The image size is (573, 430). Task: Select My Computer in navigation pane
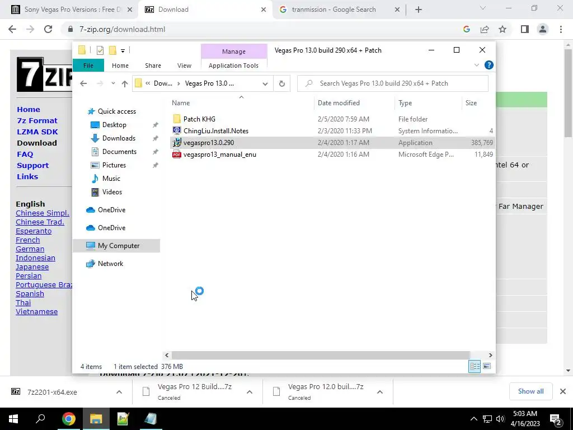(116, 246)
